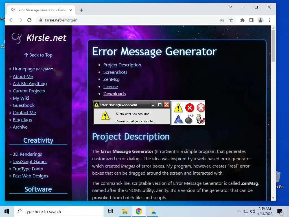Open the Current Projects link
Viewport: 289px width, 217px height.
[x=29, y=91]
